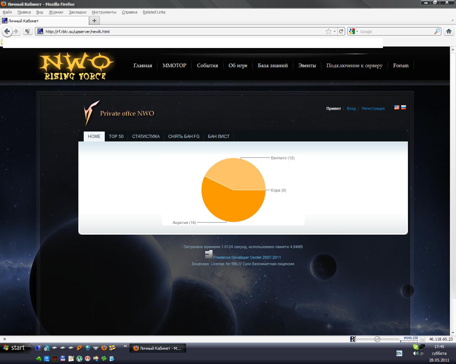Expand hidden quick launch items chevron
456x364 pixels.
125,346
